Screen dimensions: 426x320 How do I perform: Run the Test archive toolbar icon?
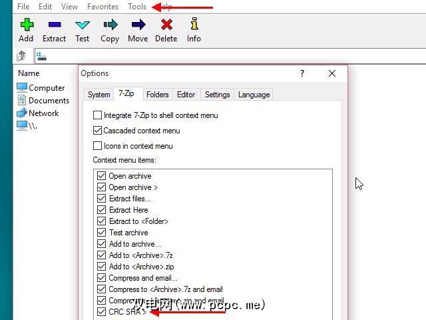point(83,25)
